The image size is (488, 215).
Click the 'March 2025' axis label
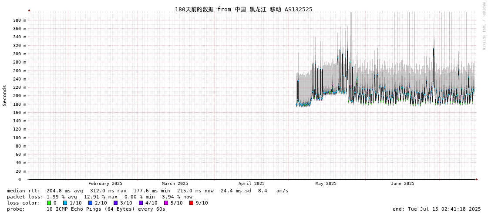(175, 184)
